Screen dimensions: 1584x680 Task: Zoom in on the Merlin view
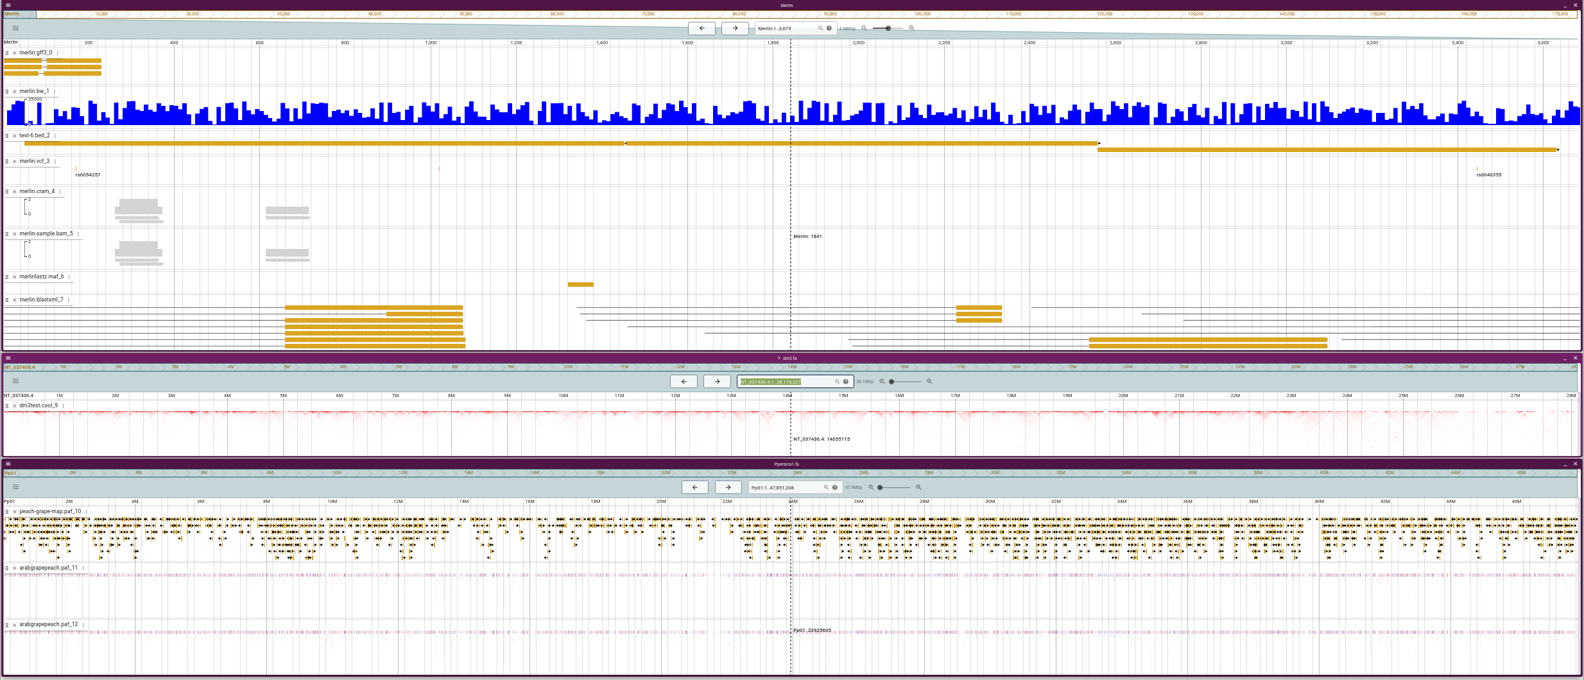pyautogui.click(x=911, y=28)
